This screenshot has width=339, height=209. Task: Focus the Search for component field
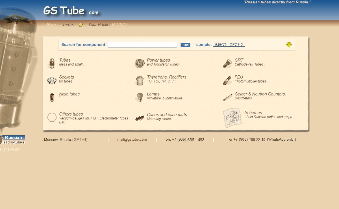tap(142, 45)
